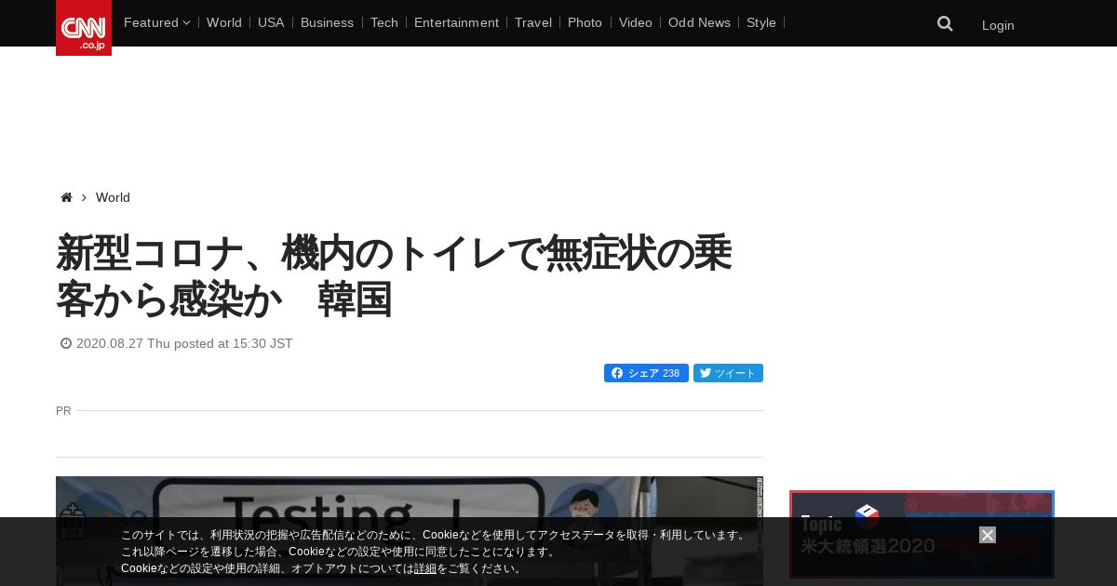Share article with Facebook シェア button
1117x586 pixels.
tap(646, 373)
